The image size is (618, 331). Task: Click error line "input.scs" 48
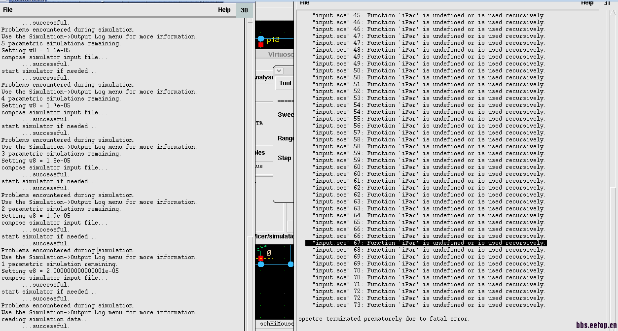coord(429,50)
